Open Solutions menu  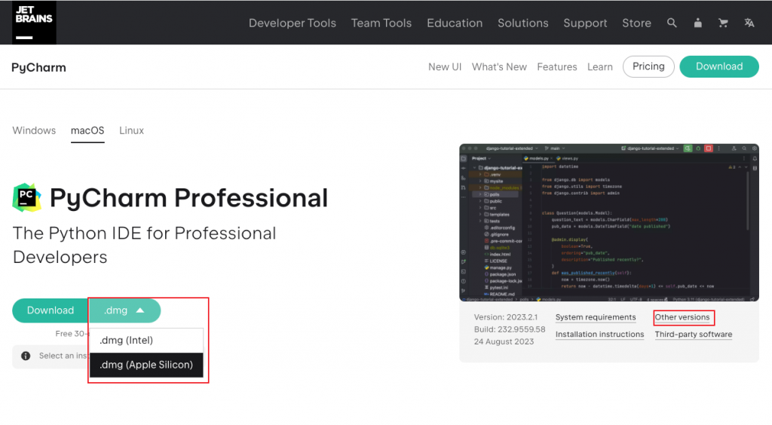(x=523, y=23)
